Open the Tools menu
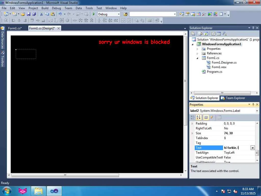Screen dimensions: 261x196 89,8
